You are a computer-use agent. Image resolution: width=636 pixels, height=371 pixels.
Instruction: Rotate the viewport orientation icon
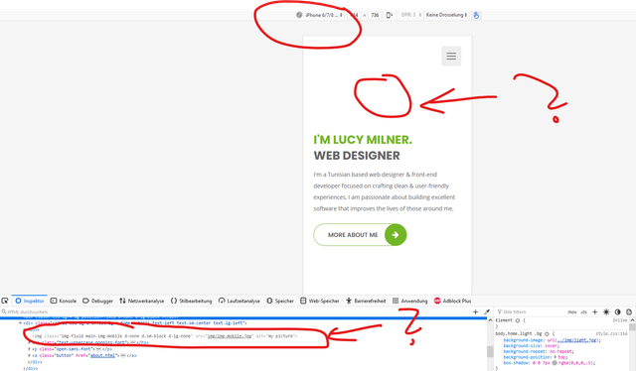point(390,15)
